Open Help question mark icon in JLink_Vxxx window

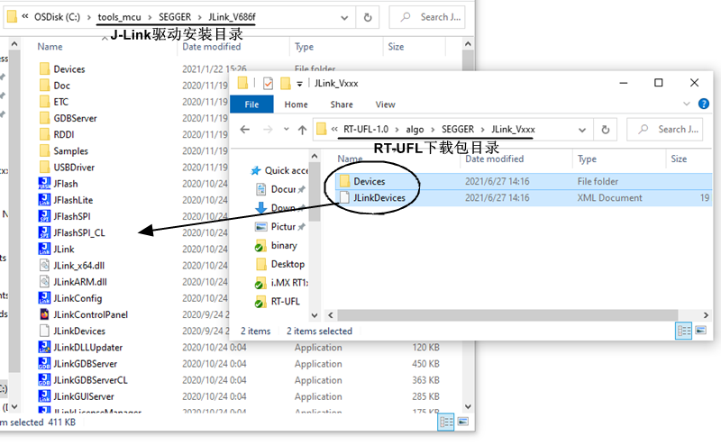pyautogui.click(x=704, y=104)
